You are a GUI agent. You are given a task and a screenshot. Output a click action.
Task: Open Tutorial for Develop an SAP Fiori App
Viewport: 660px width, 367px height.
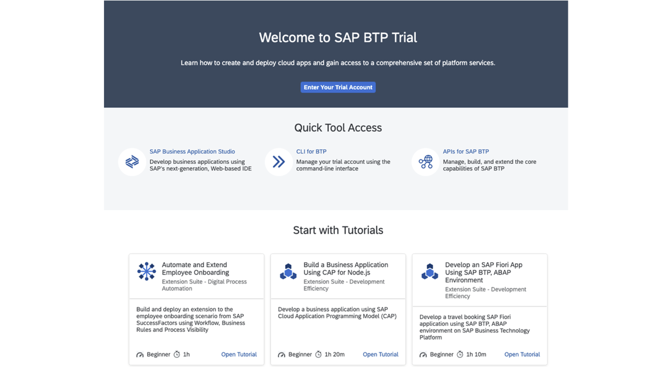pos(522,354)
